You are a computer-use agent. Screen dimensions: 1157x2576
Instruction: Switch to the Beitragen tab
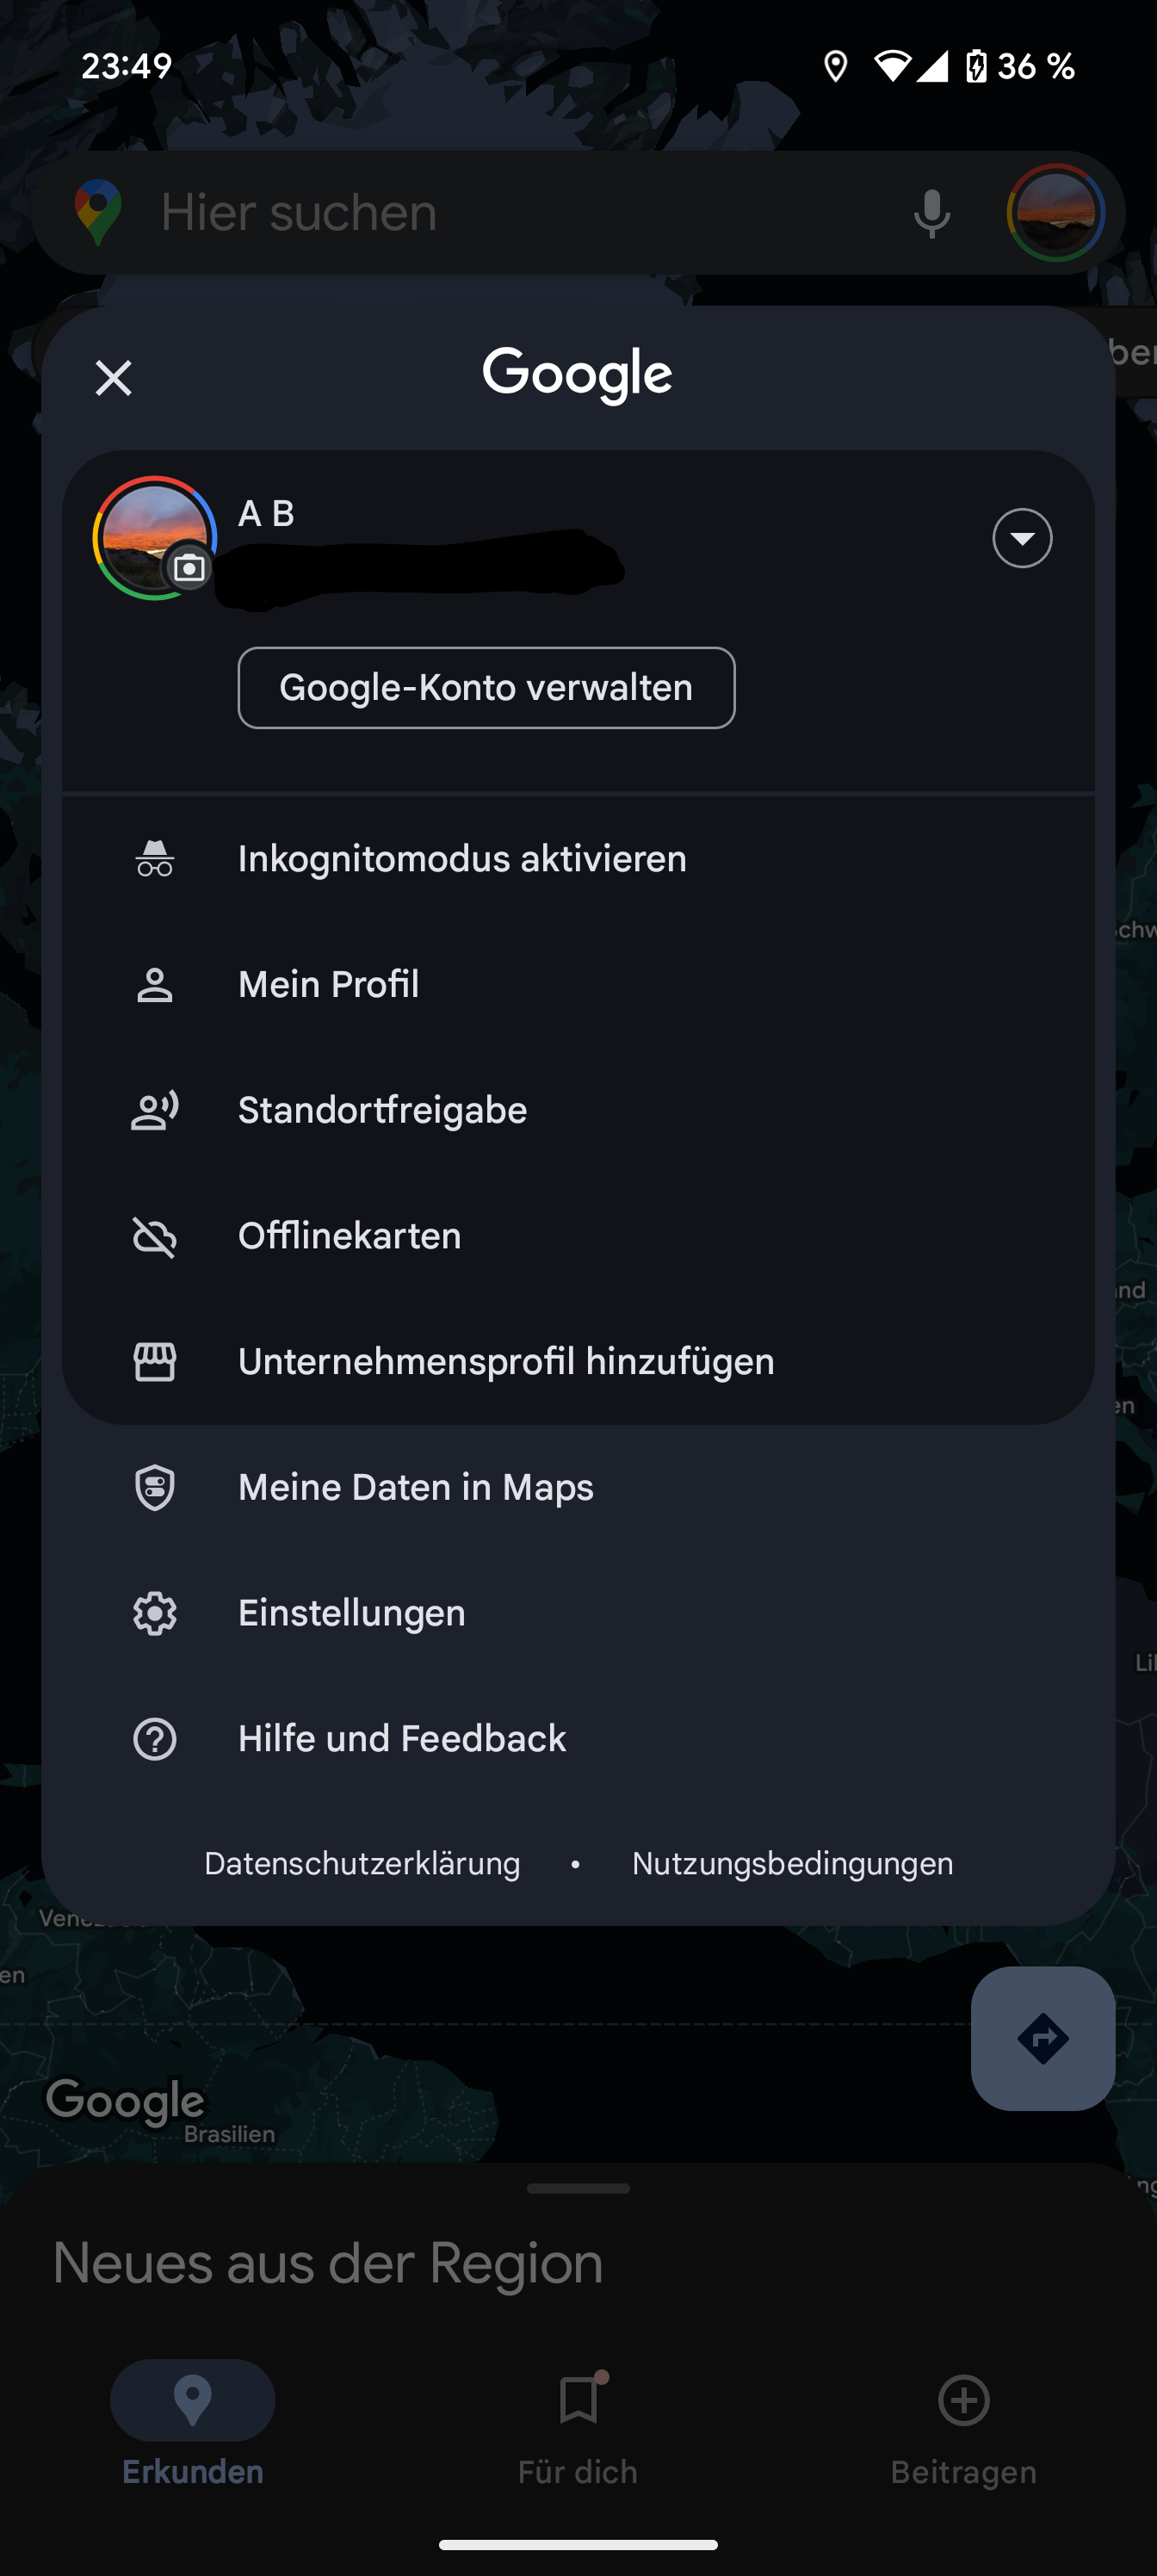(963, 2422)
